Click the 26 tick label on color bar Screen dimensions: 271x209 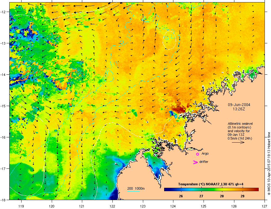point(181,196)
